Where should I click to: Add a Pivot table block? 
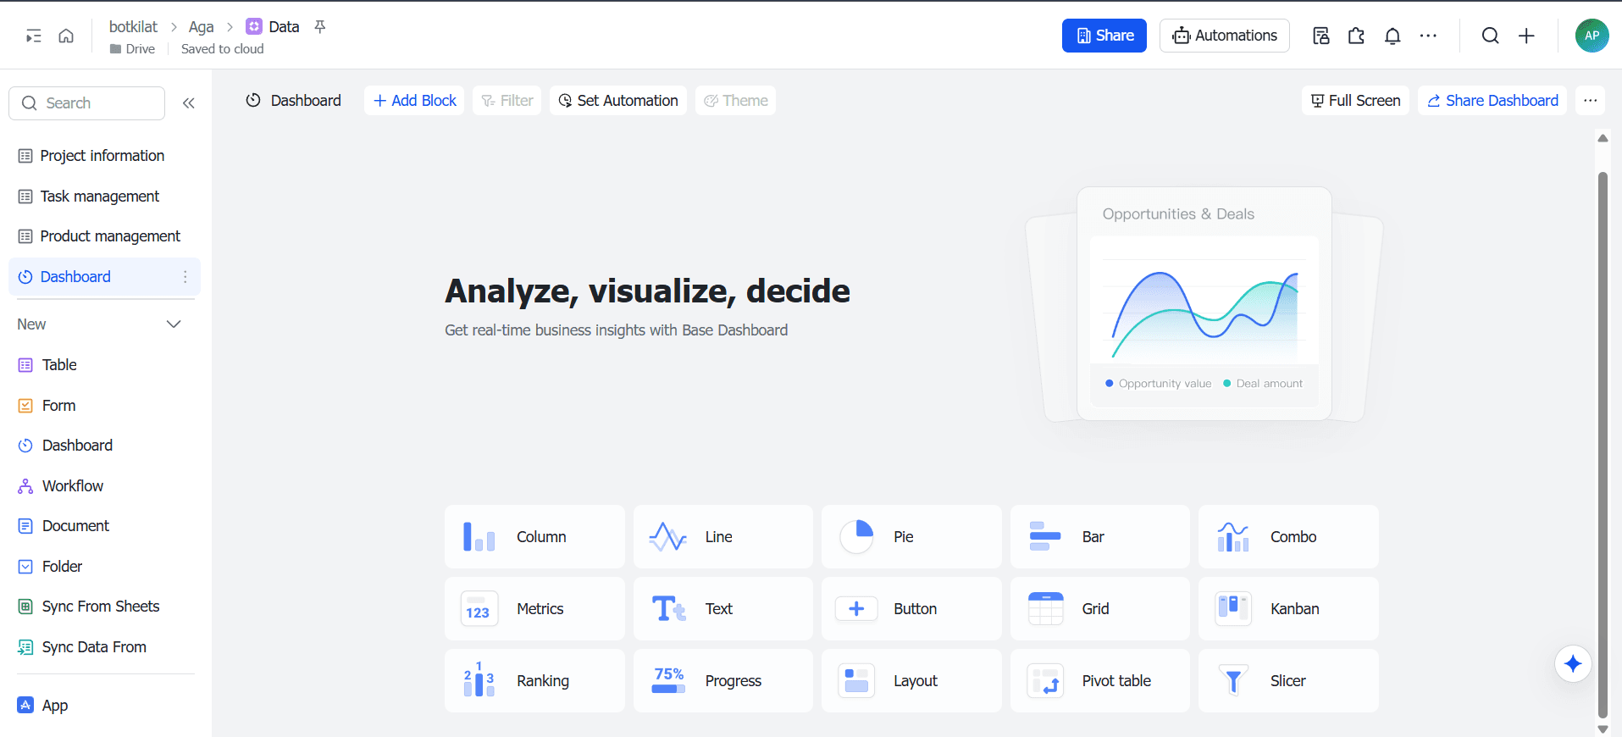click(x=1100, y=681)
